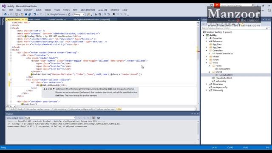Image resolution: width=272 pixels, height=153 pixels.
Task: Open the BUILD menu
Action: tap(39, 10)
